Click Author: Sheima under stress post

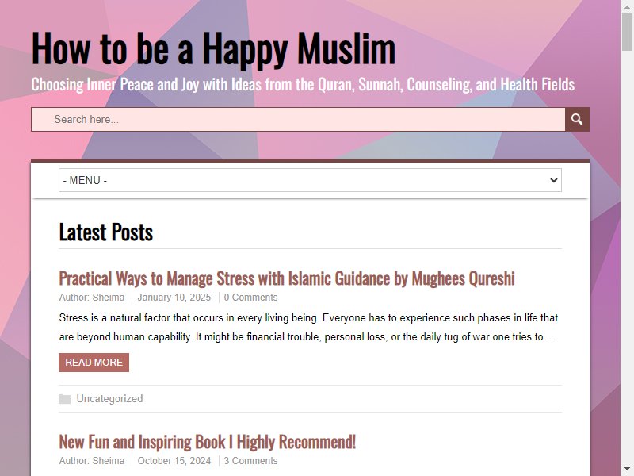[92, 297]
